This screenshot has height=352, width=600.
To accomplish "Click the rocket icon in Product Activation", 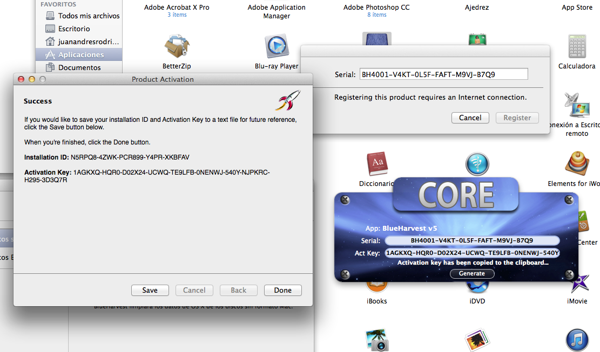I will tap(289, 100).
